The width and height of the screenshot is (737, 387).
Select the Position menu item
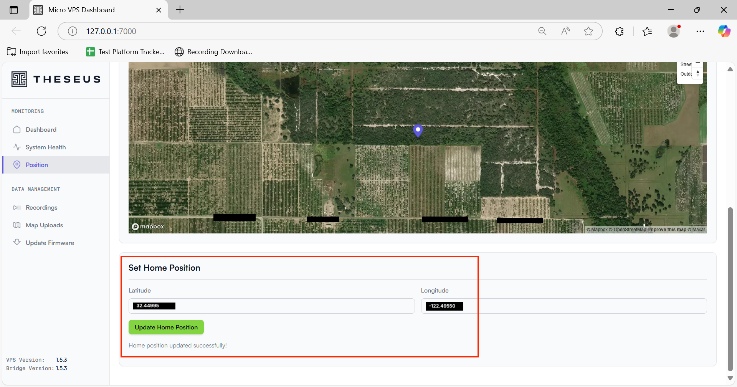point(37,165)
